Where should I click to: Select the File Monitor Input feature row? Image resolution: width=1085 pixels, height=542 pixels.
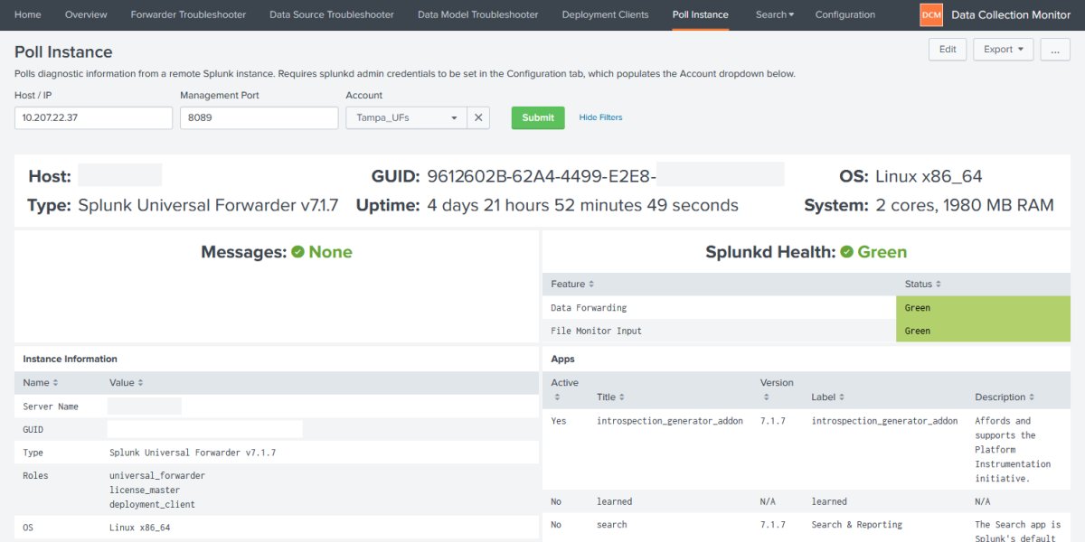coord(807,331)
